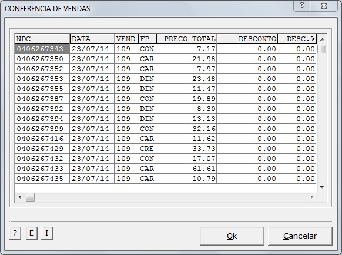Select NDC cell 0406267392
Screen dimensions: 342x255
[42, 109]
